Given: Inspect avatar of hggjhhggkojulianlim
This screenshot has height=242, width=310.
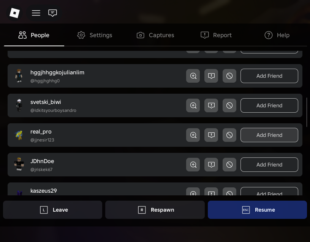Looking at the screenshot, I should [x=193, y=76].
